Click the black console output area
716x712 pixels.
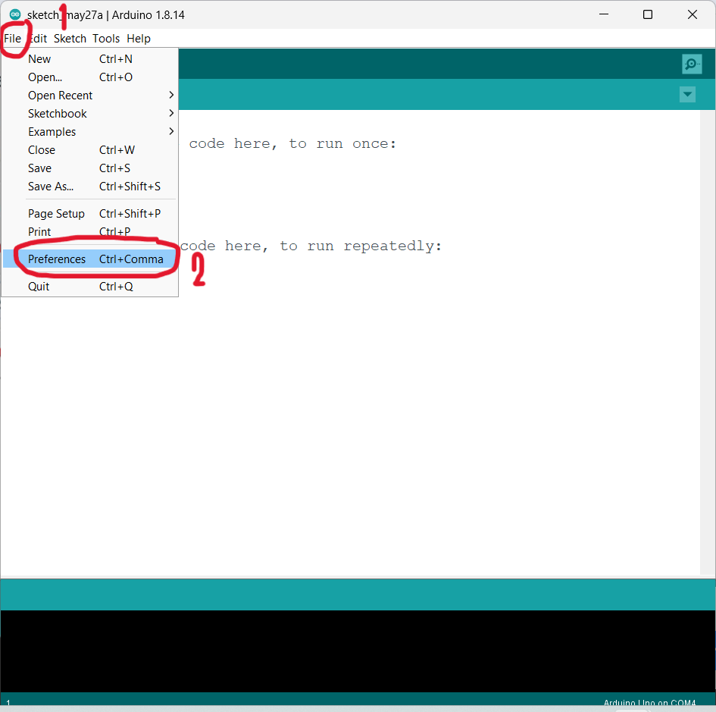[358, 651]
